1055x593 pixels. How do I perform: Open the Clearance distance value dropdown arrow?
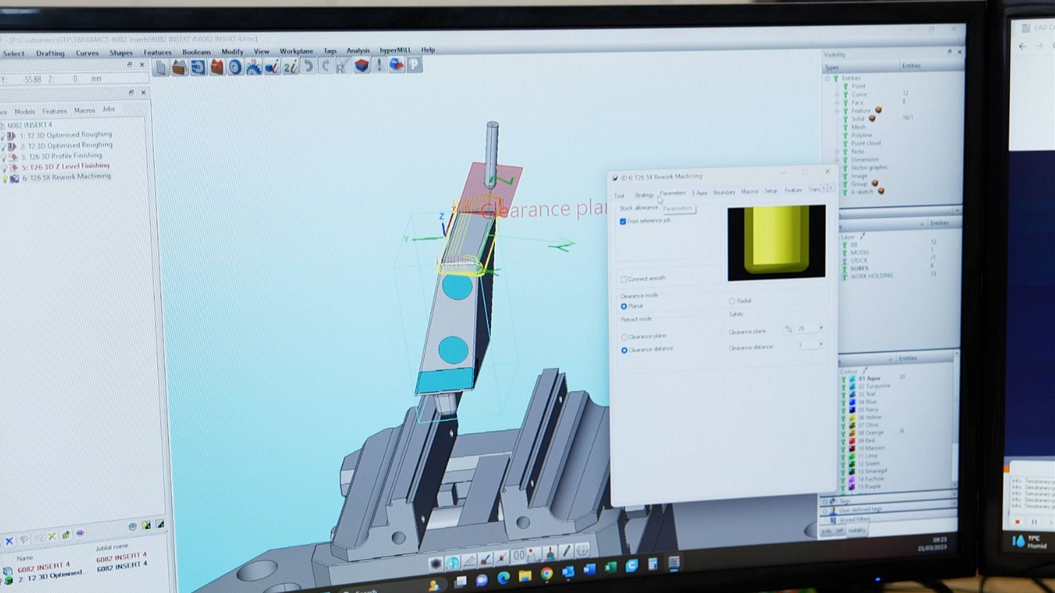tap(821, 345)
